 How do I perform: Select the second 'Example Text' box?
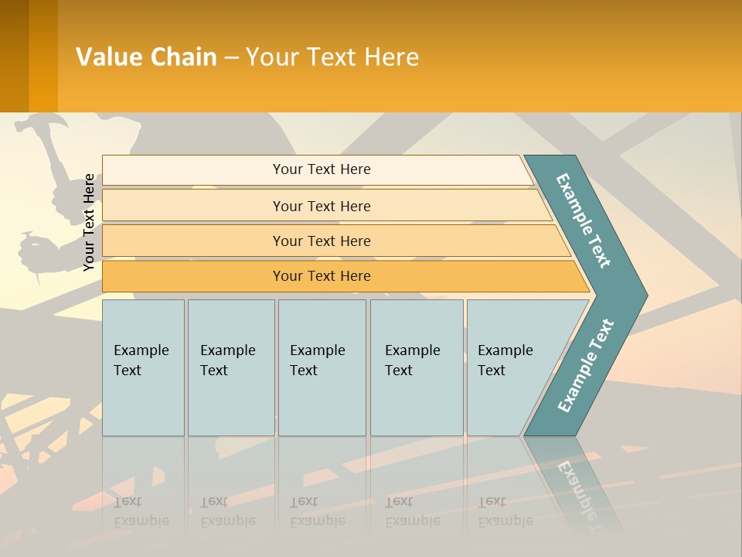[x=231, y=367]
